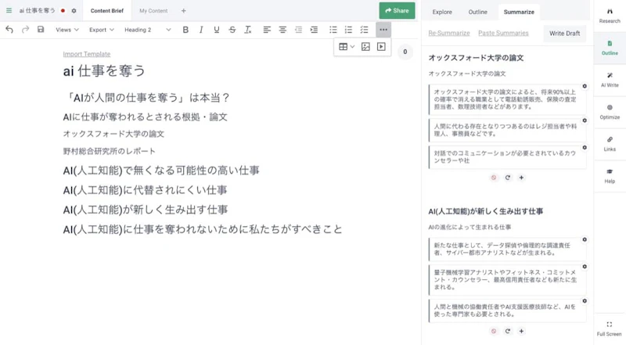Discard summaries under オックスフォード大学の論文
Viewport: 626px width, 345px height.
click(494, 178)
